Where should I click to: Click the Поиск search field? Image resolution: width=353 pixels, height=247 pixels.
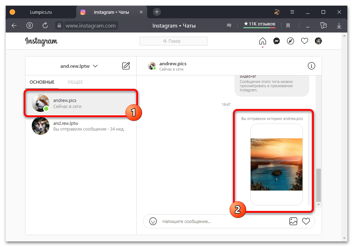(x=173, y=41)
